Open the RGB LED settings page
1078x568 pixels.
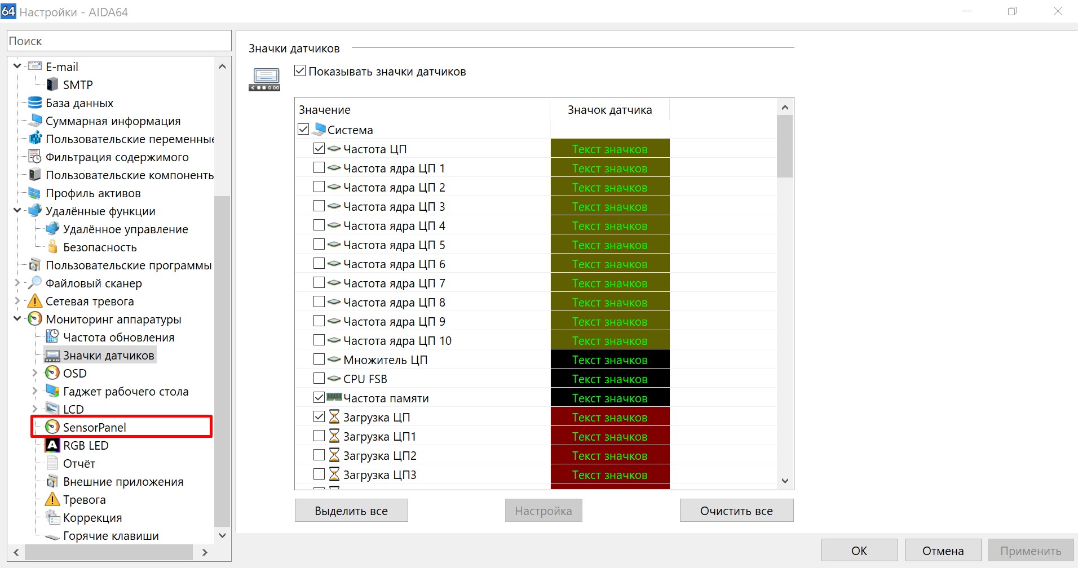[86, 445]
